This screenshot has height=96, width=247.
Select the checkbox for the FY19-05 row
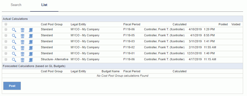click(x=6, y=35)
